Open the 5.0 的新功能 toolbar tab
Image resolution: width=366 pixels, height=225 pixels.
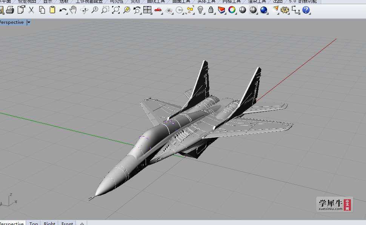point(303,2)
